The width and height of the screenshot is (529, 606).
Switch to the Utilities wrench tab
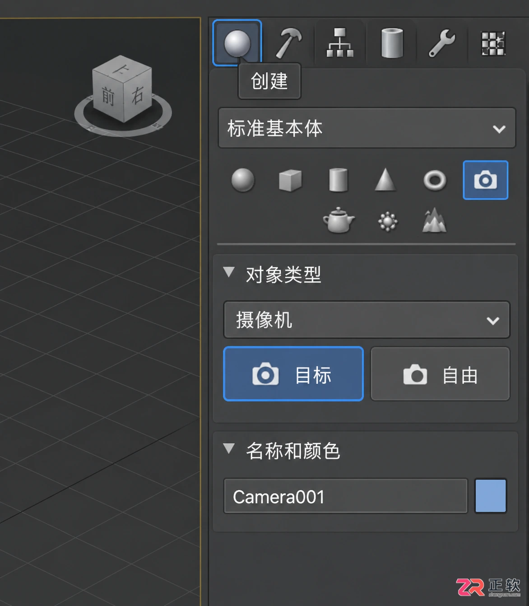point(442,43)
